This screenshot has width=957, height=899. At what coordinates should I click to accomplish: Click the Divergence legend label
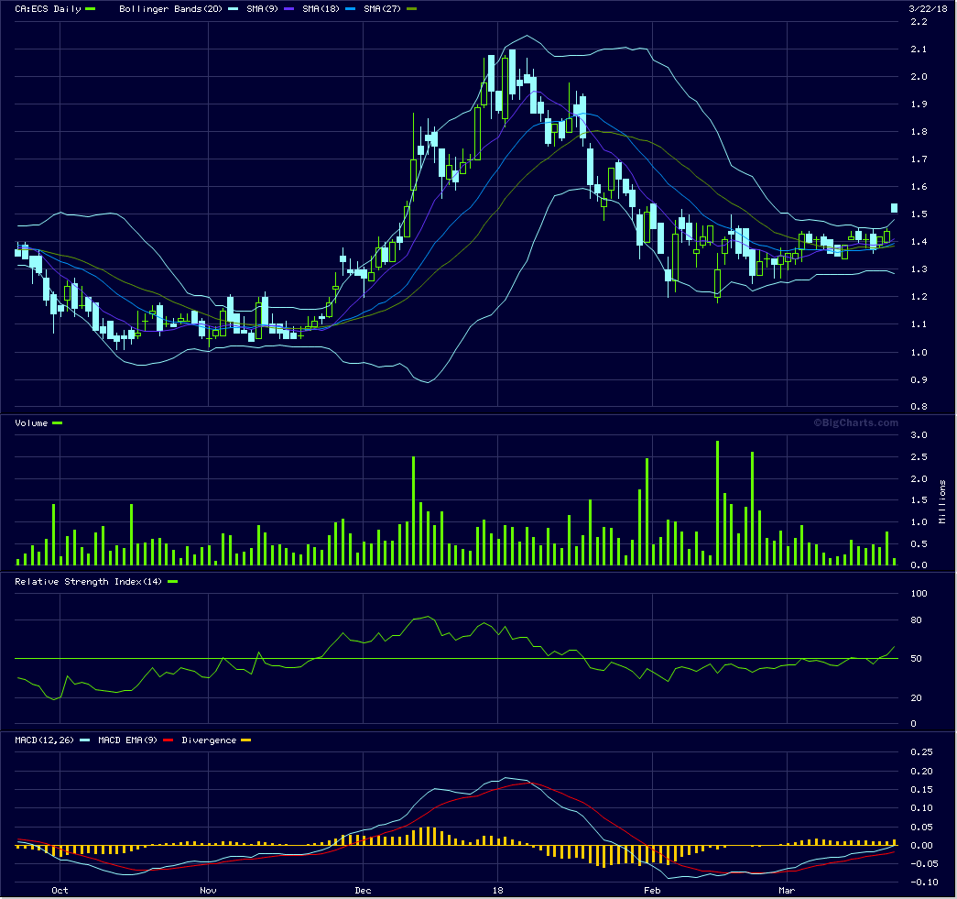pyautogui.click(x=209, y=740)
